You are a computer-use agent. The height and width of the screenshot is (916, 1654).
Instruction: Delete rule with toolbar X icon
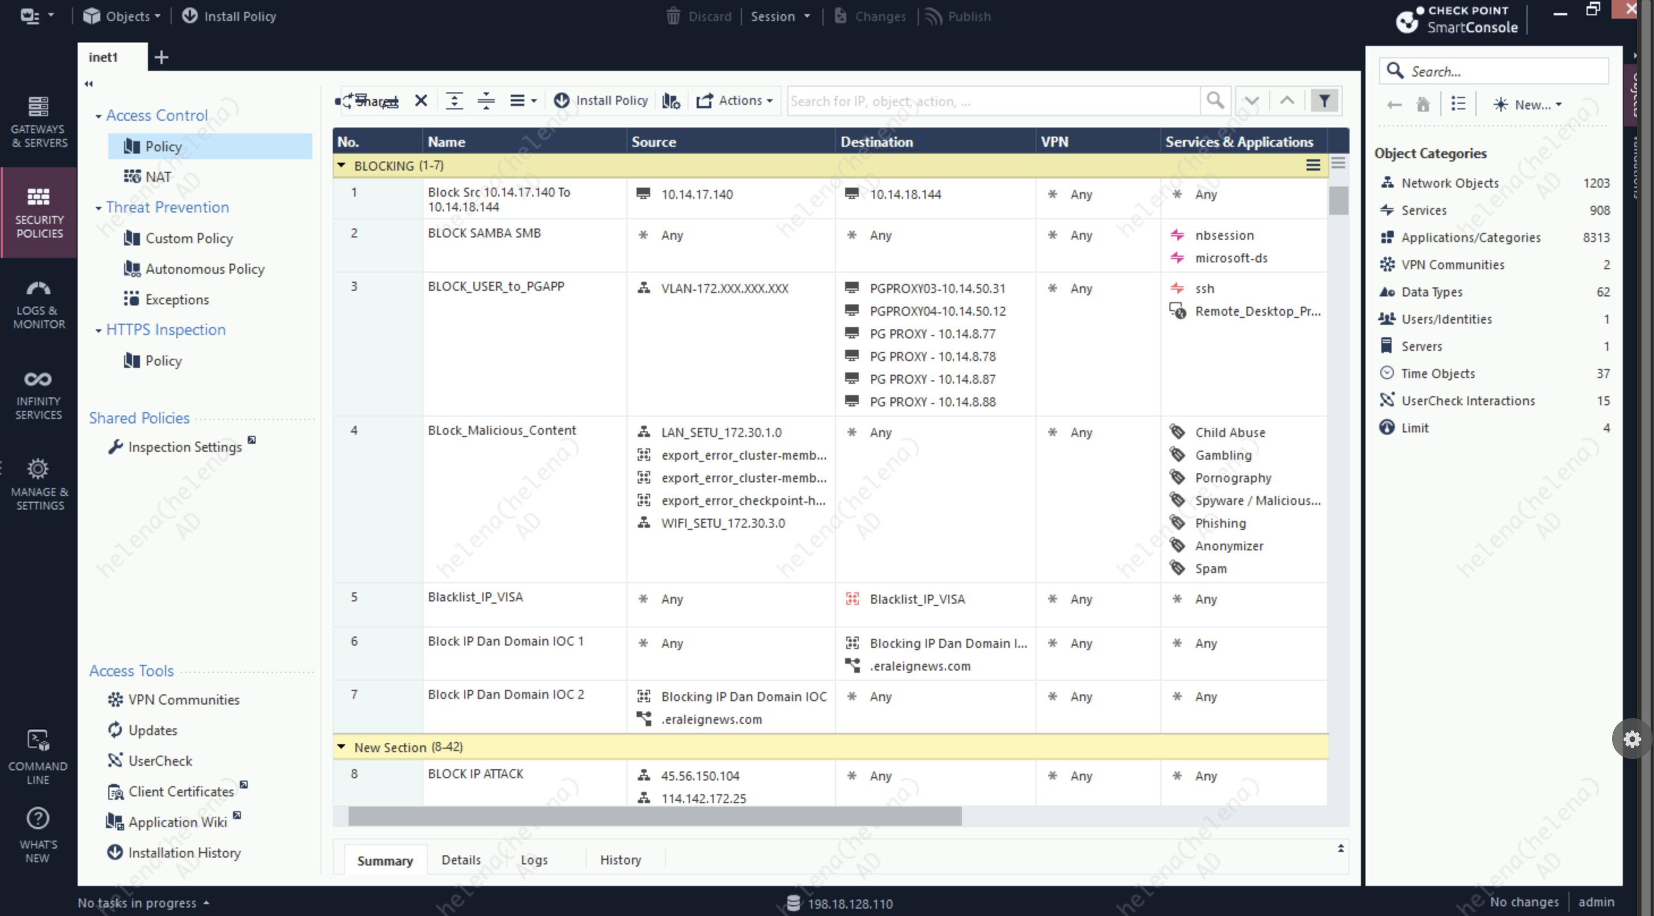pyautogui.click(x=421, y=101)
